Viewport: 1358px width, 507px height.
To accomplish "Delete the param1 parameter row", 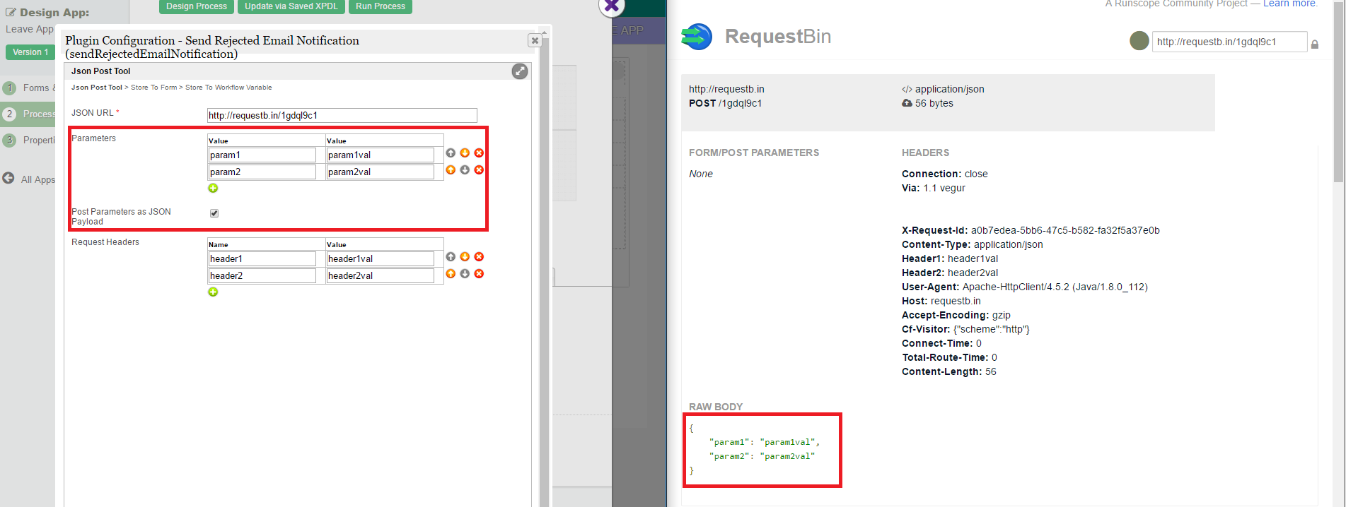I will tap(479, 153).
